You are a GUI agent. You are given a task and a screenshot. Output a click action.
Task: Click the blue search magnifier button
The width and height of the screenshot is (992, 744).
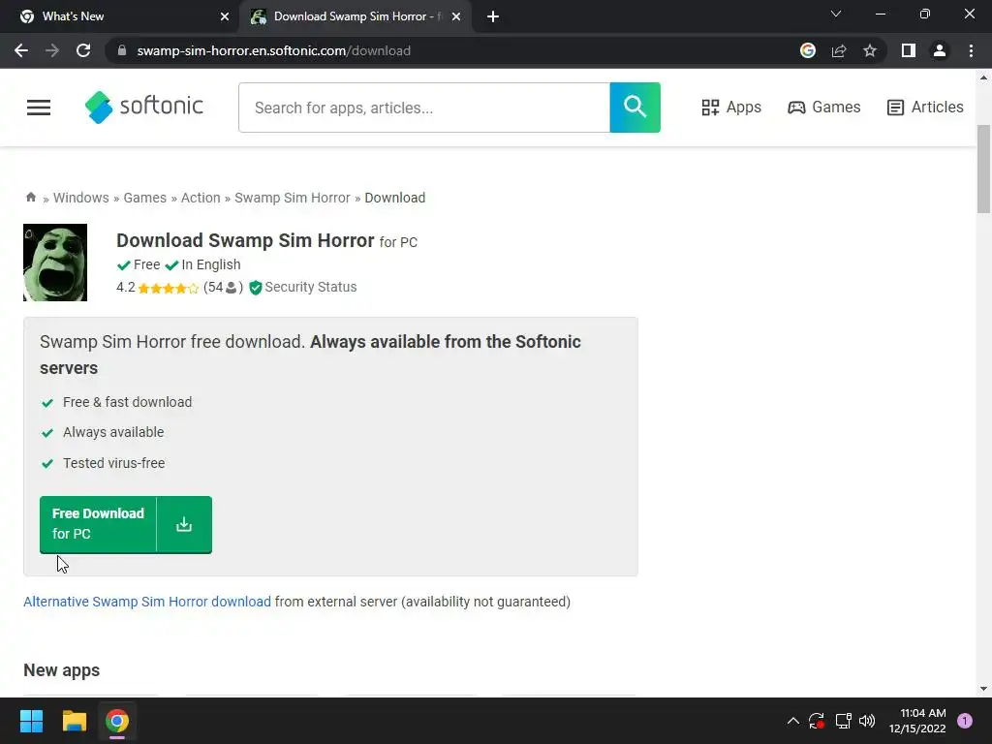[x=635, y=108]
